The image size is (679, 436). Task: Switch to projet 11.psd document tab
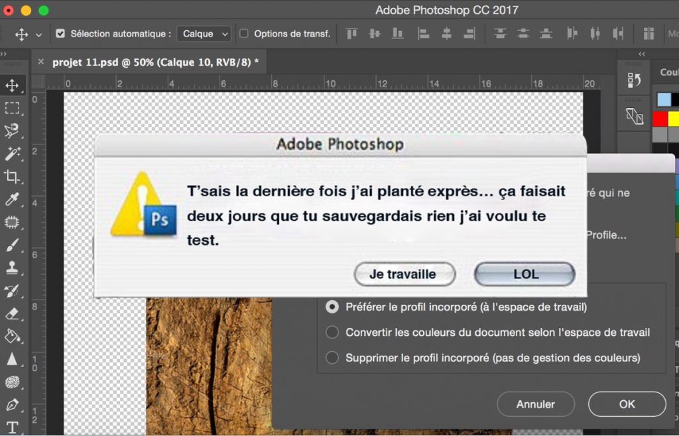[x=155, y=62]
